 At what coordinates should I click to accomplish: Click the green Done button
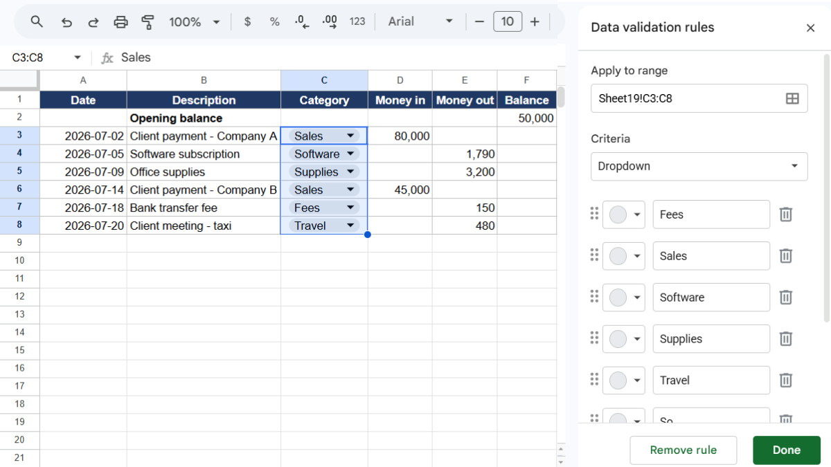click(x=787, y=450)
